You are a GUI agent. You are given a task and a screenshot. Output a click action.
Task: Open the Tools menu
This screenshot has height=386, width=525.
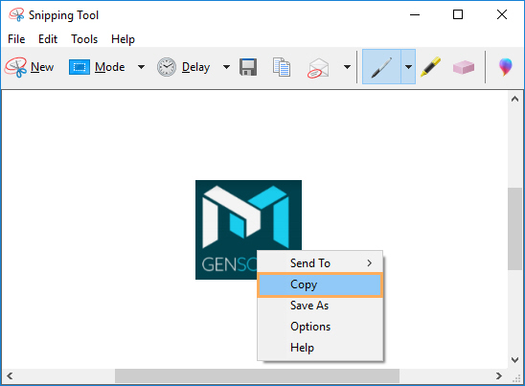coord(84,39)
